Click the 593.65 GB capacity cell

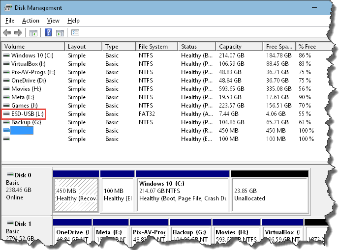(x=232, y=89)
